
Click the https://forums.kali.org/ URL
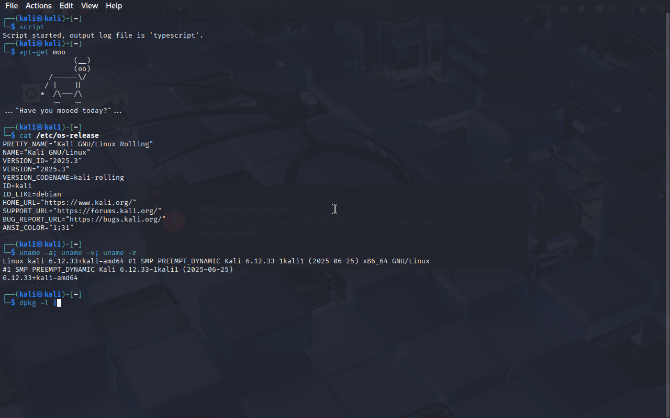tap(107, 211)
